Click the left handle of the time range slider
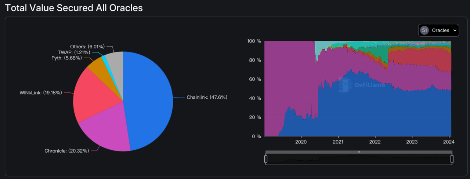Image resolution: width=470 pixels, height=179 pixels. pyautogui.click(x=266, y=159)
